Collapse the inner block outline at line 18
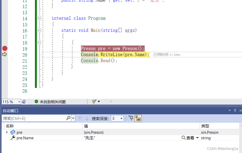This screenshot has height=153, width=242. (x=40, y=42)
